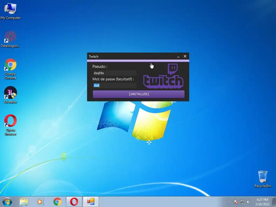Select the ExLoader desktop shortcut

click(11, 95)
